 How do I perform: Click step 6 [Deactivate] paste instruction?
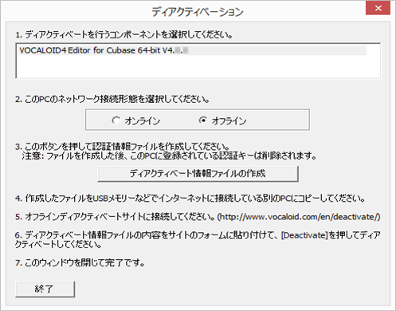click(x=198, y=239)
